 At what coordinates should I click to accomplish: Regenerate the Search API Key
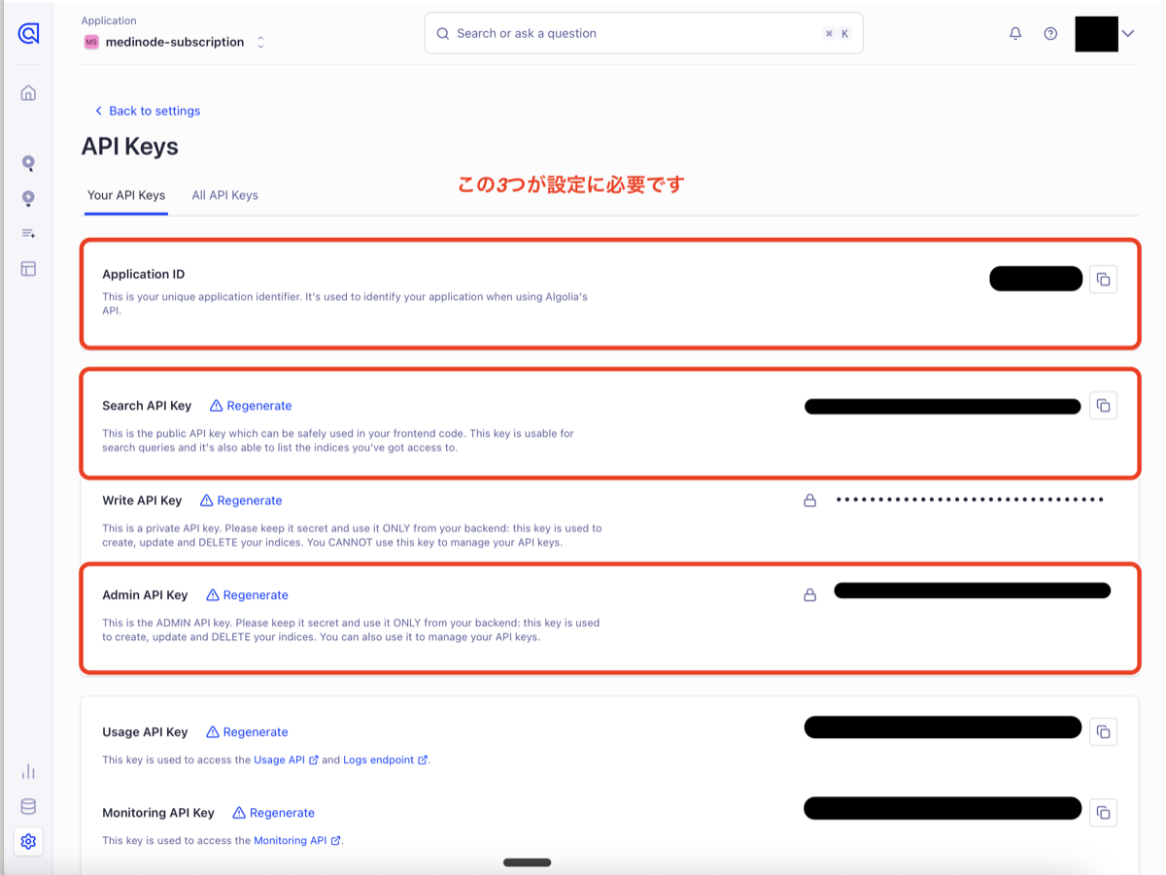[251, 406]
